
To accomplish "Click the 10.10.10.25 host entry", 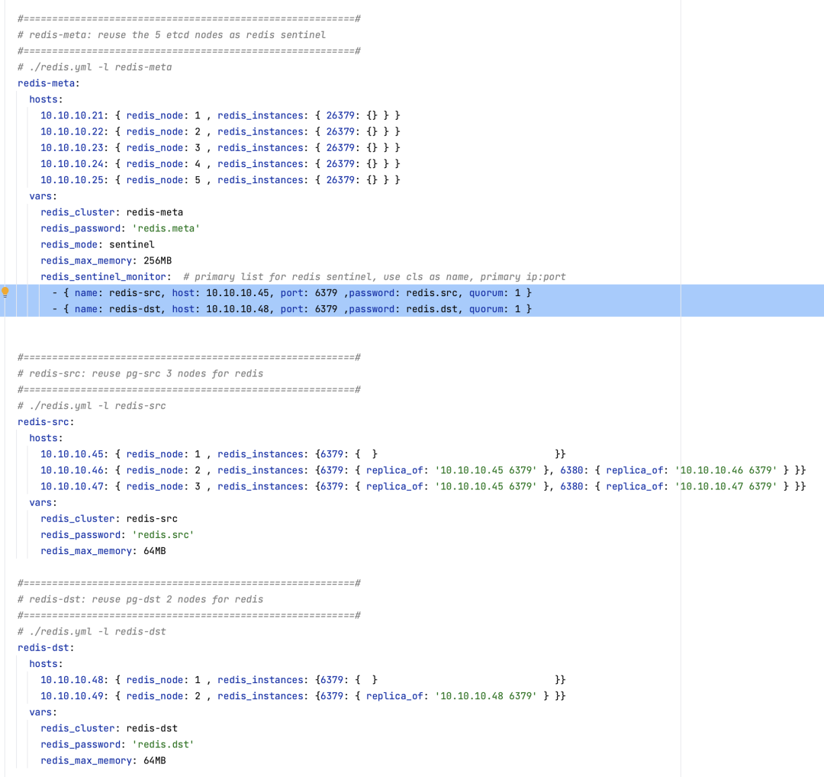I will [73, 179].
